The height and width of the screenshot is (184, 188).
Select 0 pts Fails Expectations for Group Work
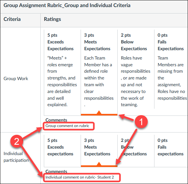171,72
